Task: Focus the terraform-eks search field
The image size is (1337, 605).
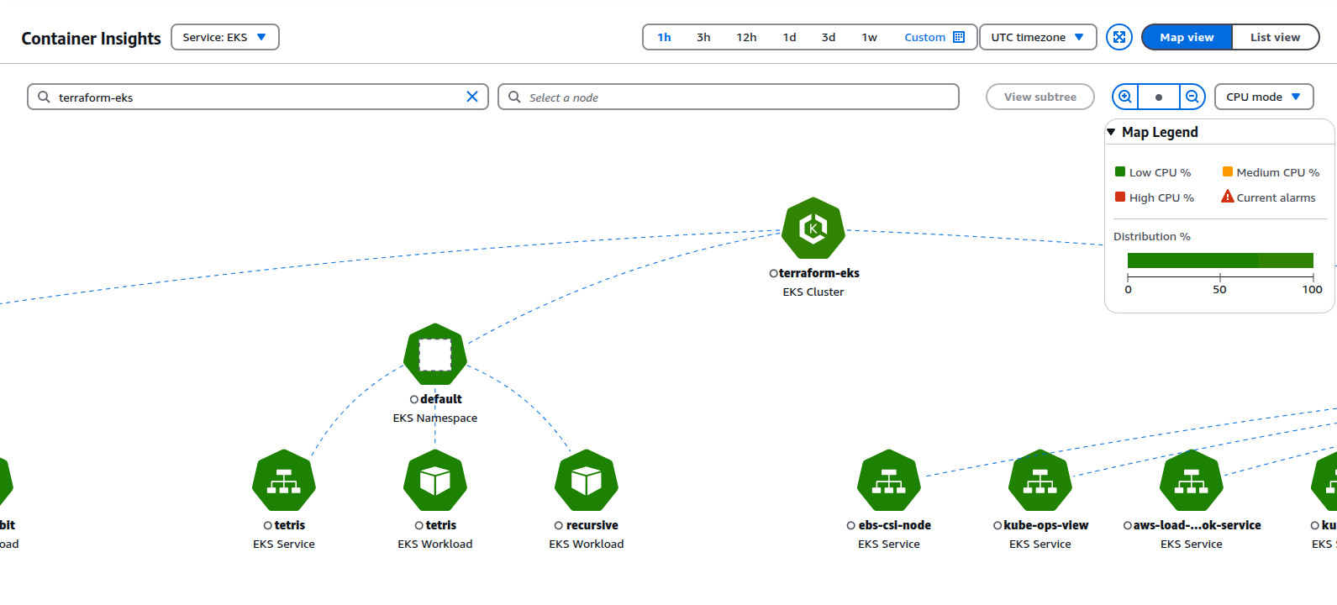Action: 258,97
